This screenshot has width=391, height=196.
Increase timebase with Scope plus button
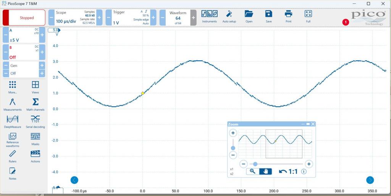click(x=99, y=18)
